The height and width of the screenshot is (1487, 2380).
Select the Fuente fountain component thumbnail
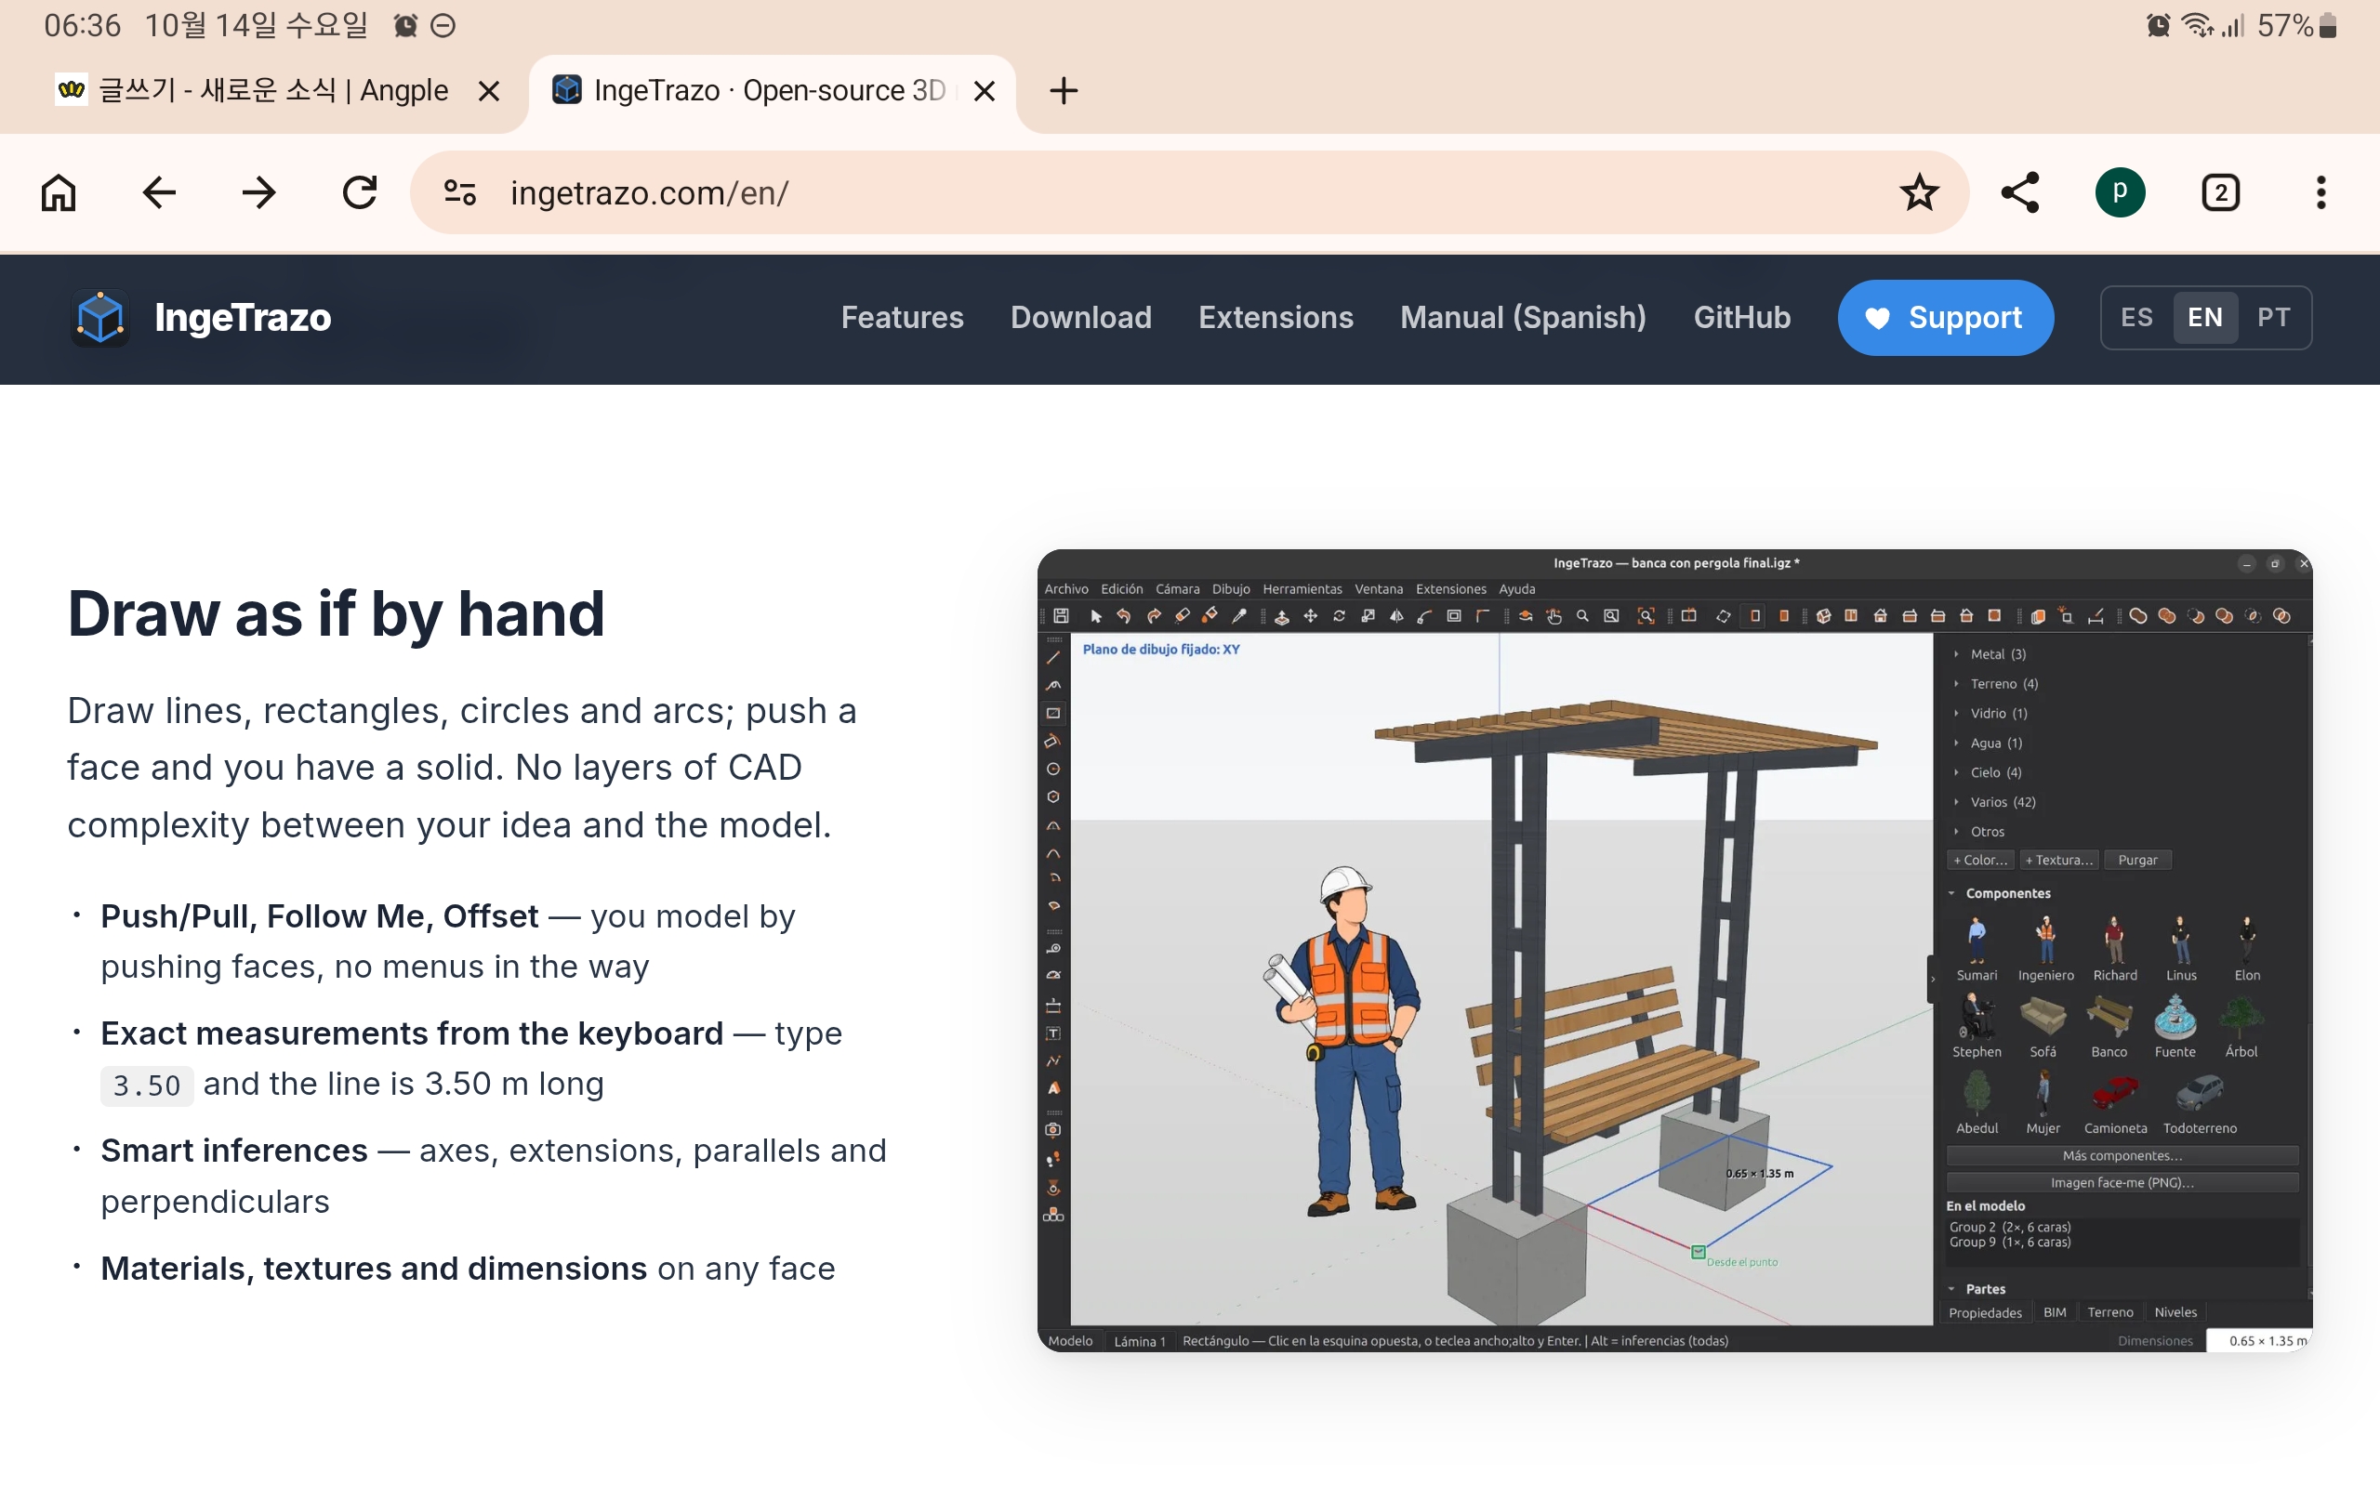(x=2175, y=1025)
